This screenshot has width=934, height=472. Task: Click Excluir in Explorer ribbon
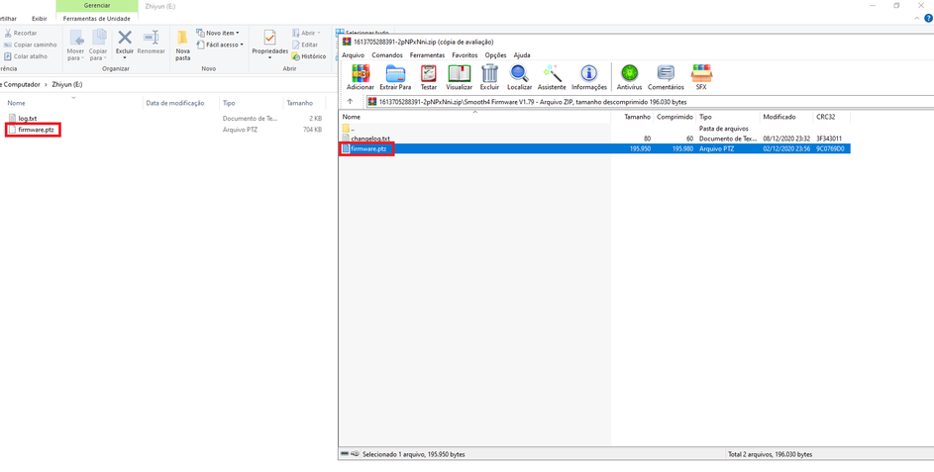pyautogui.click(x=125, y=45)
